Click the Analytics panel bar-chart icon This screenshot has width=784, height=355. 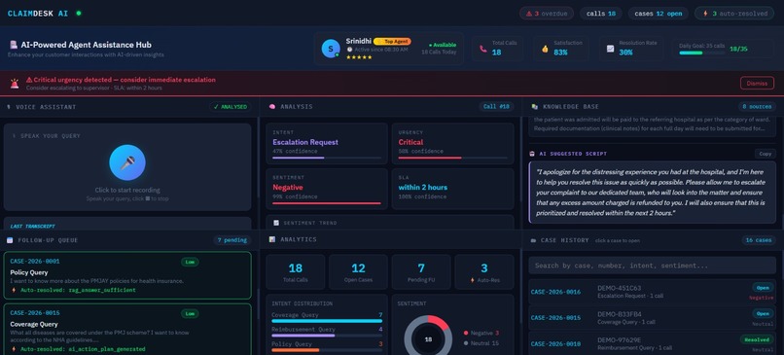pyautogui.click(x=272, y=239)
